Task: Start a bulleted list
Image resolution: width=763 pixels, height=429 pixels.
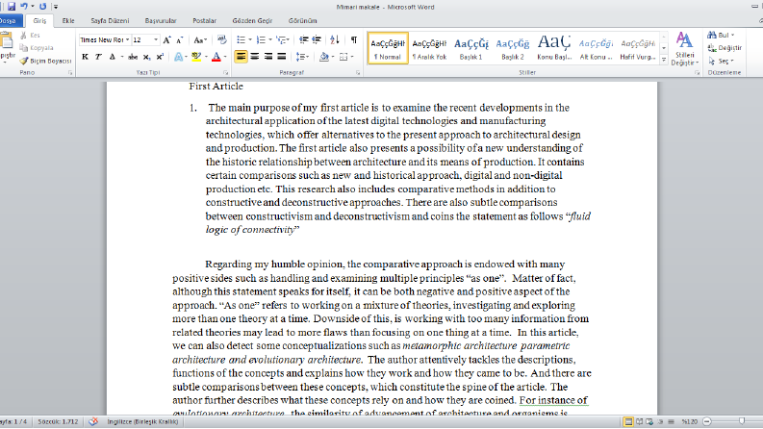Action: [241, 39]
